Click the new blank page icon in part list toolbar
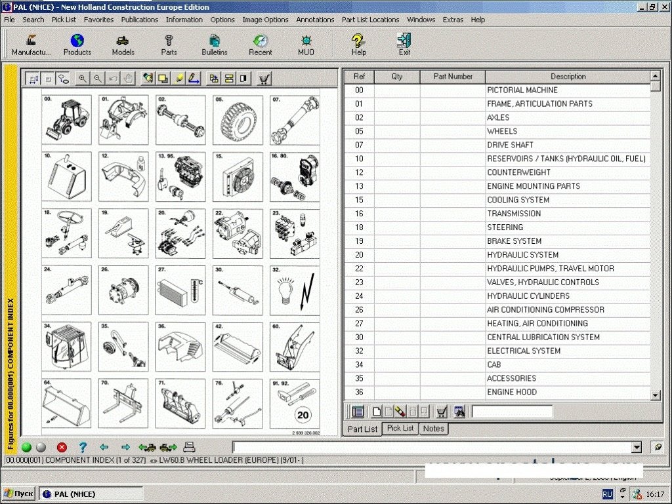The height and width of the screenshot is (504, 672). [377, 412]
